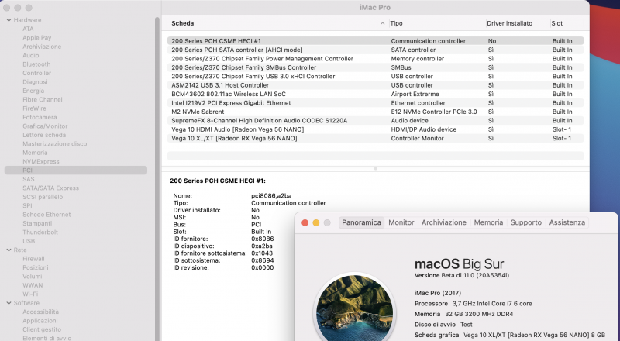Select the M2 NVMe Sabrent row
620x341 pixels.
point(375,112)
